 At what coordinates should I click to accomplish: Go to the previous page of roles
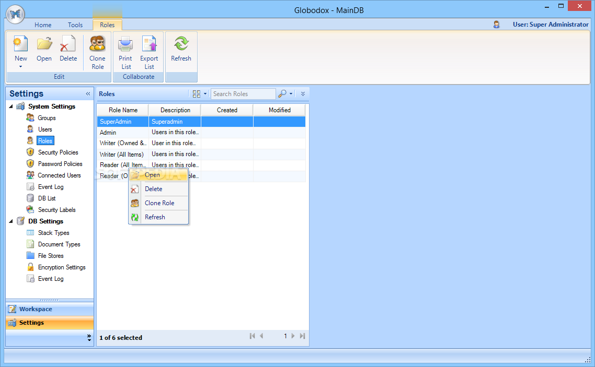[261, 336]
